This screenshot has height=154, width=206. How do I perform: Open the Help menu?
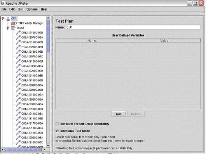pos(44,9)
